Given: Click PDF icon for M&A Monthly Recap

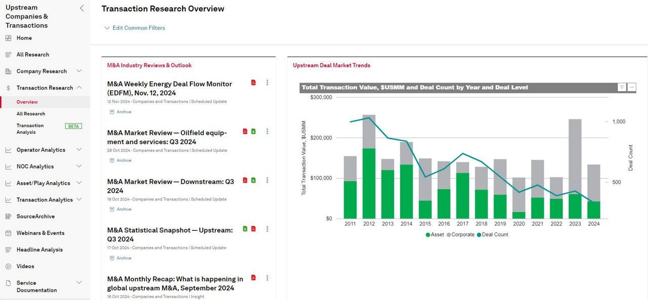Looking at the screenshot, I should [254, 278].
